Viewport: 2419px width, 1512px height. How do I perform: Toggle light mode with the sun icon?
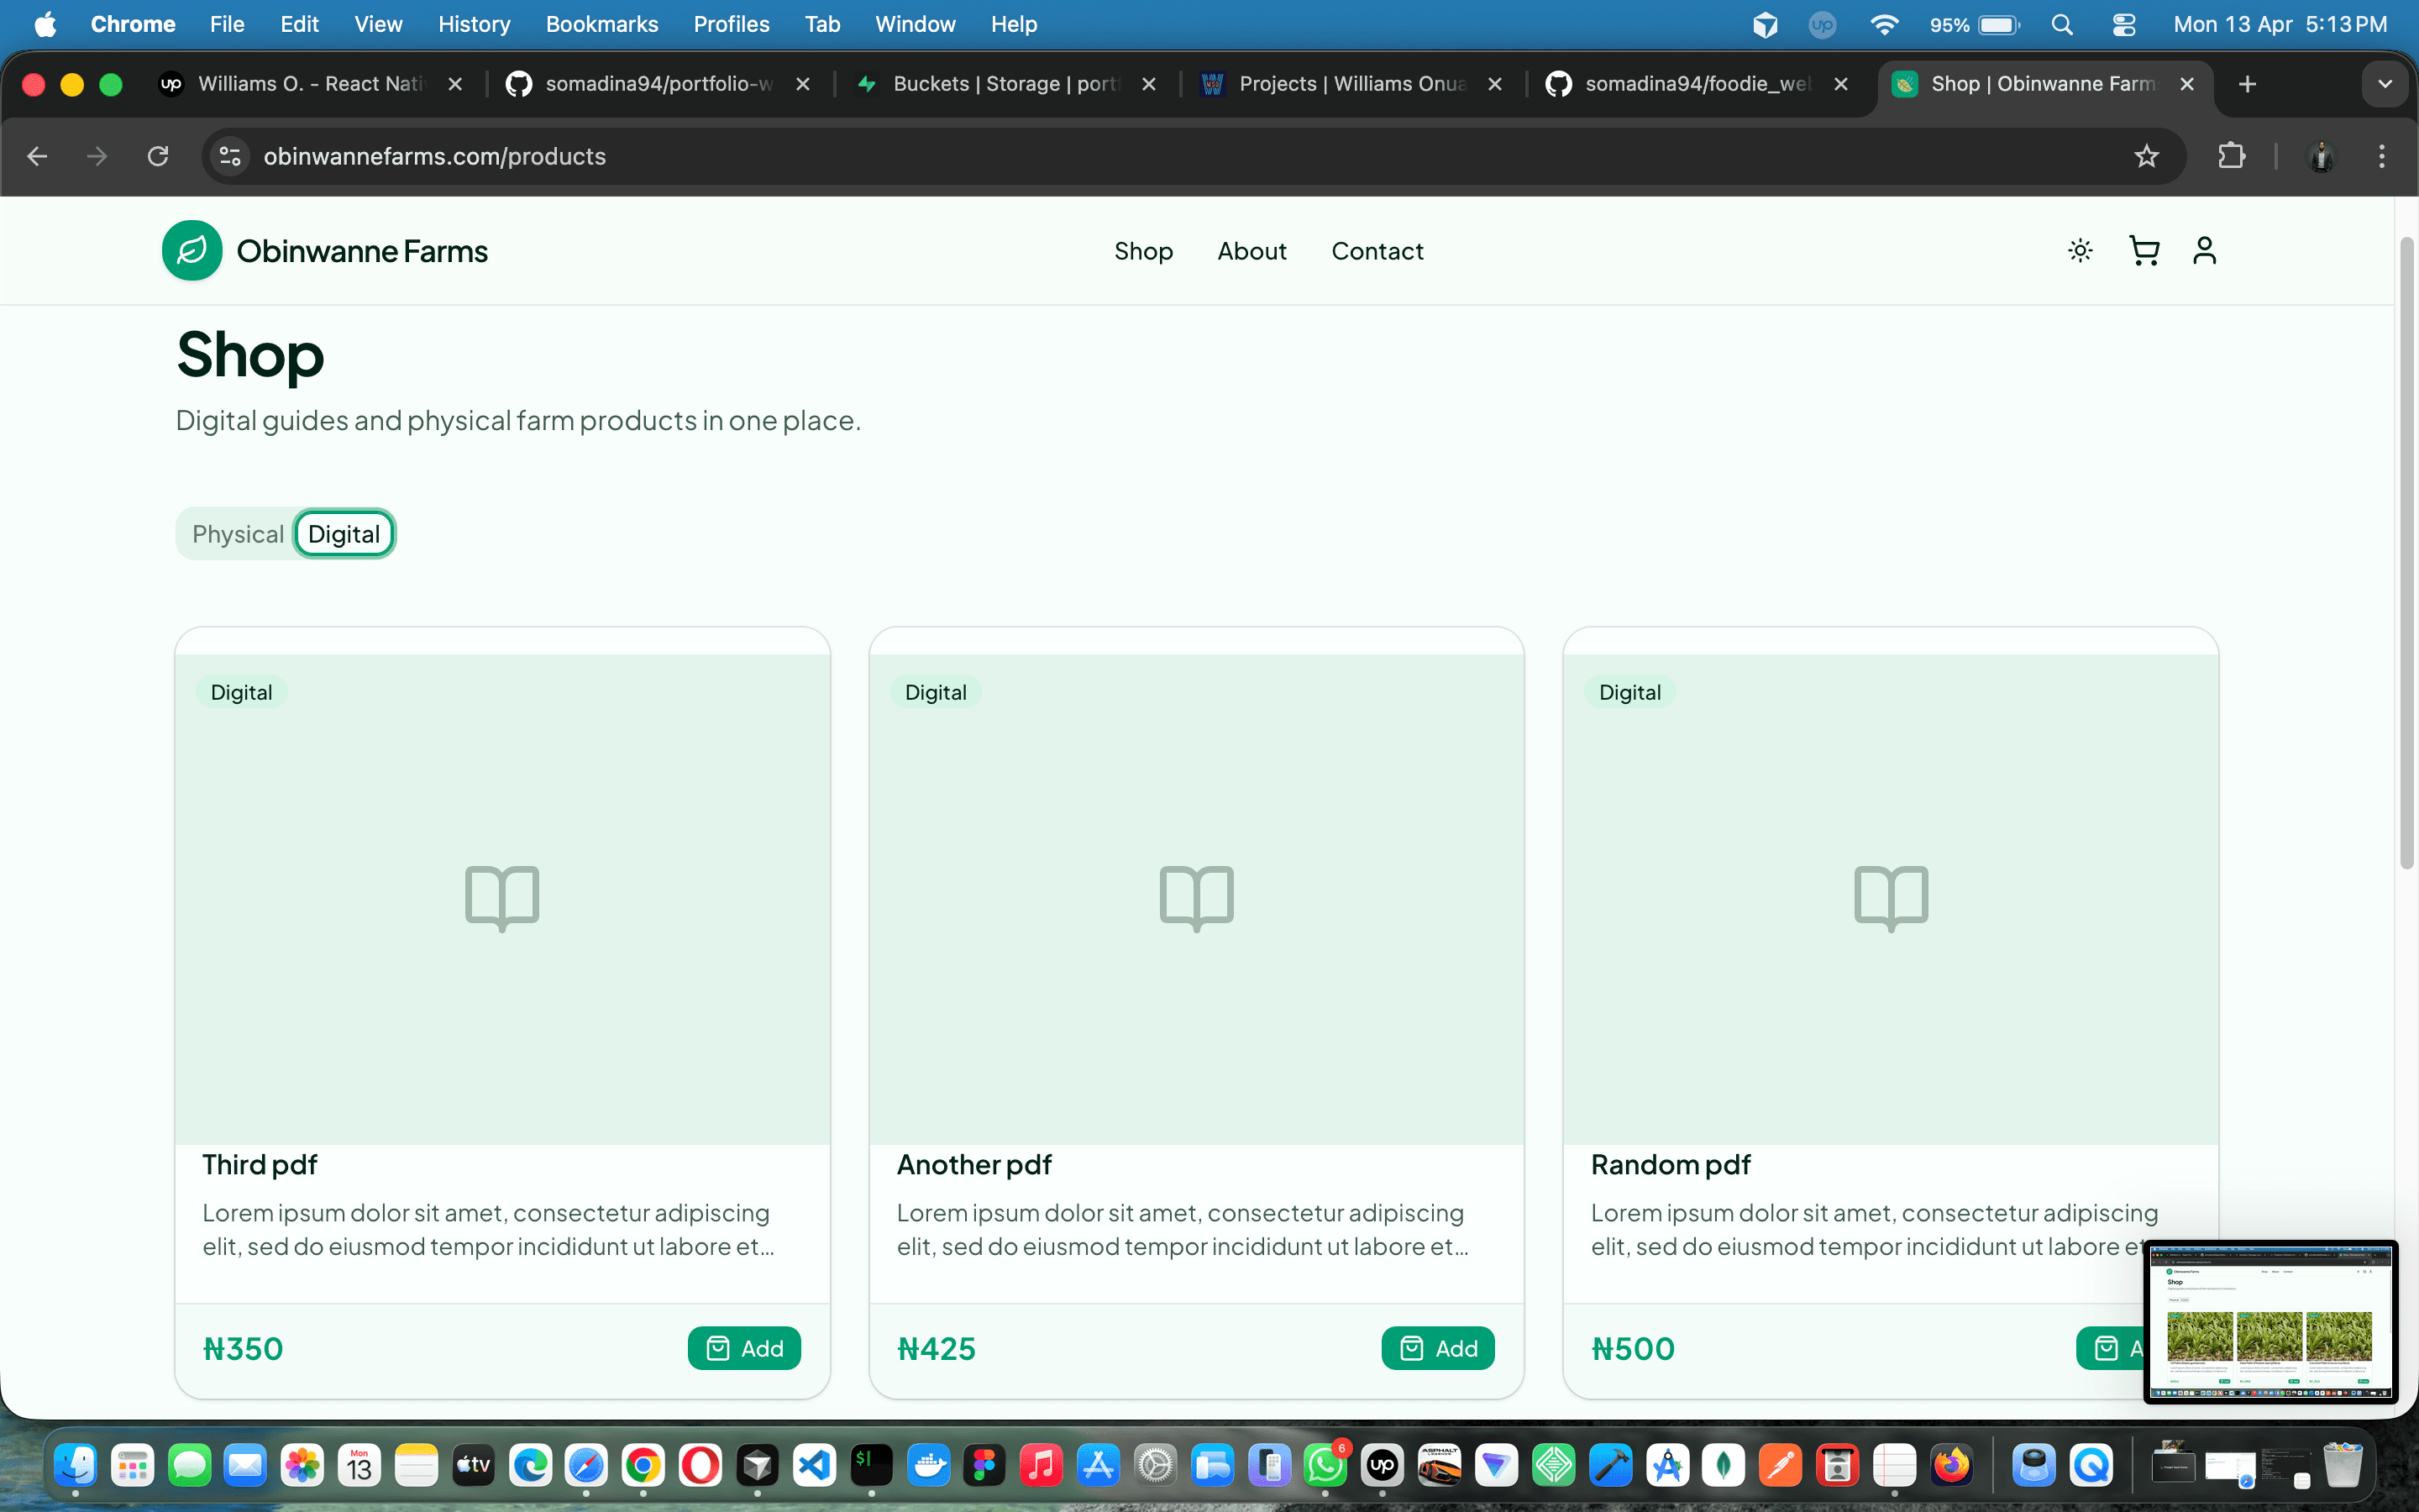[x=2081, y=251]
